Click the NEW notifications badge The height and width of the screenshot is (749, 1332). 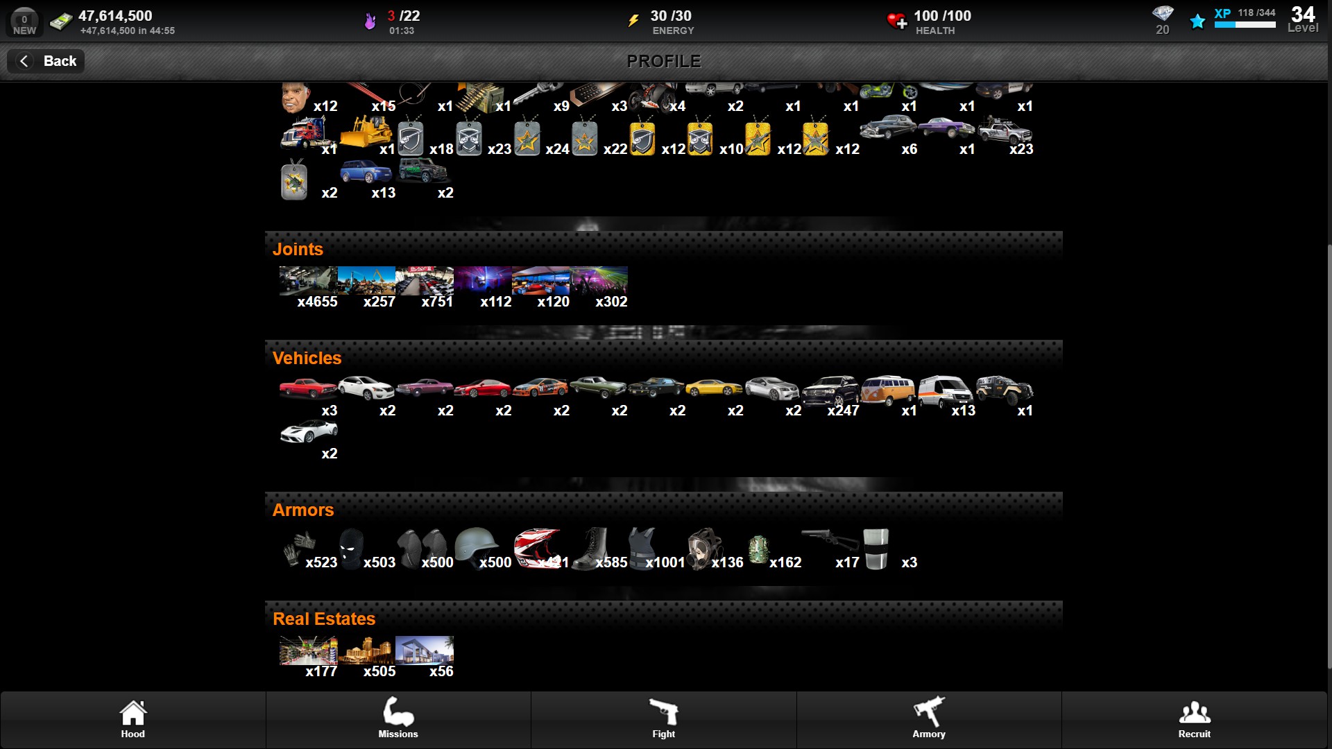(x=24, y=22)
